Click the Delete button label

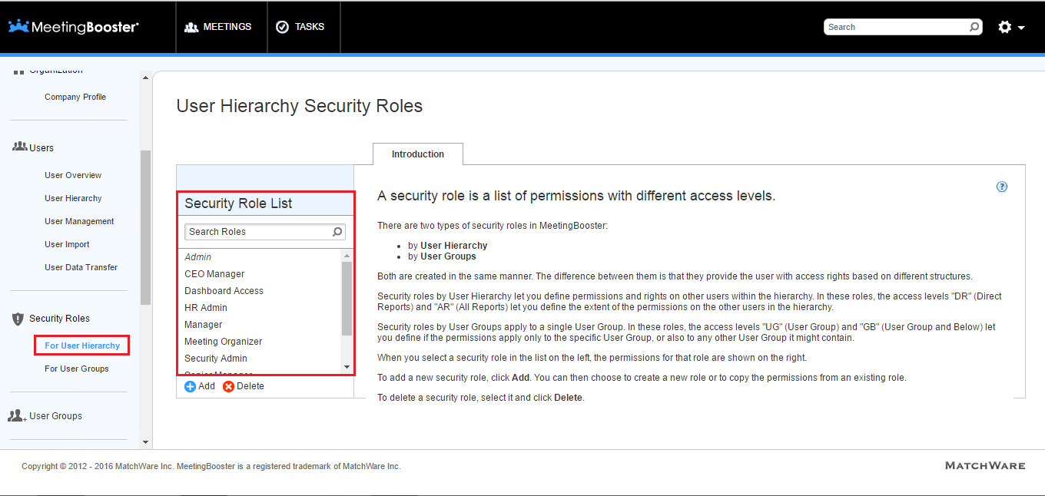pos(250,386)
